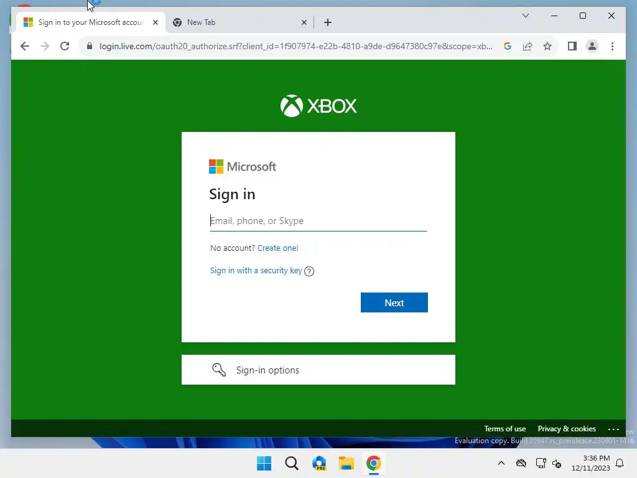Open File Explorer from the taskbar
Viewport: 637px width, 478px height.
click(346, 463)
